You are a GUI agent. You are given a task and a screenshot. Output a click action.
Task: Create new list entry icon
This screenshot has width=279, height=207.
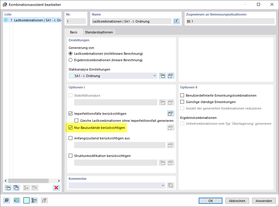(x=8, y=188)
